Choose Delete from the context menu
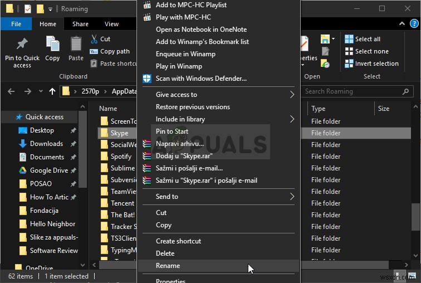Image resolution: width=421 pixels, height=283 pixels. pos(218,253)
